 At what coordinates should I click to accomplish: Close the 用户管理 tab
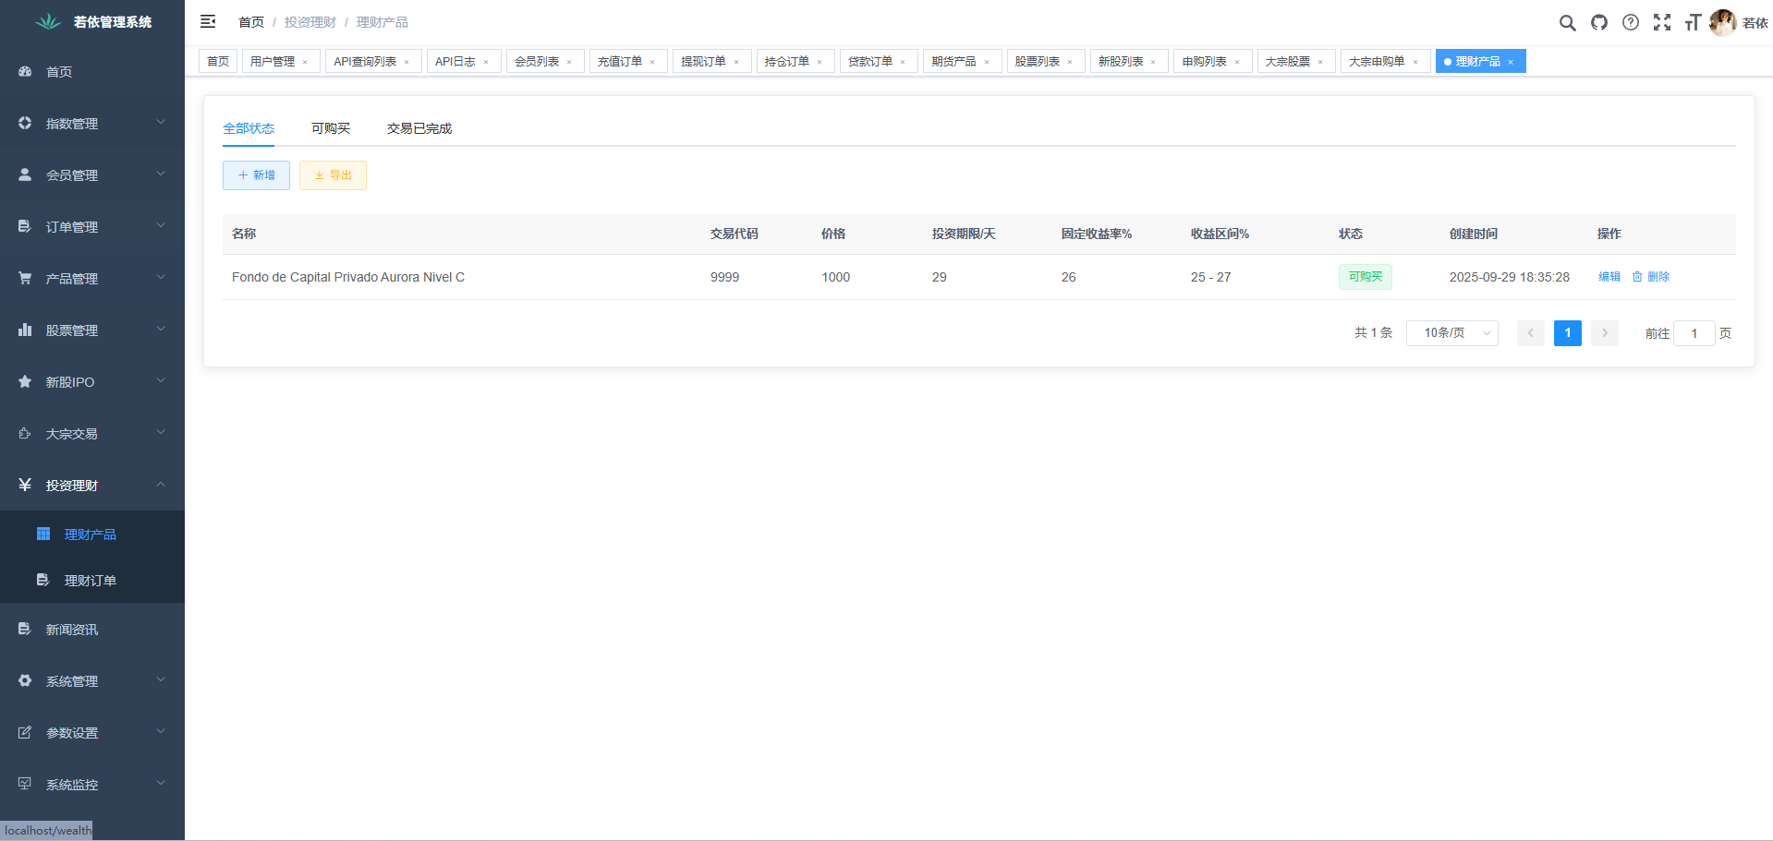click(x=305, y=62)
